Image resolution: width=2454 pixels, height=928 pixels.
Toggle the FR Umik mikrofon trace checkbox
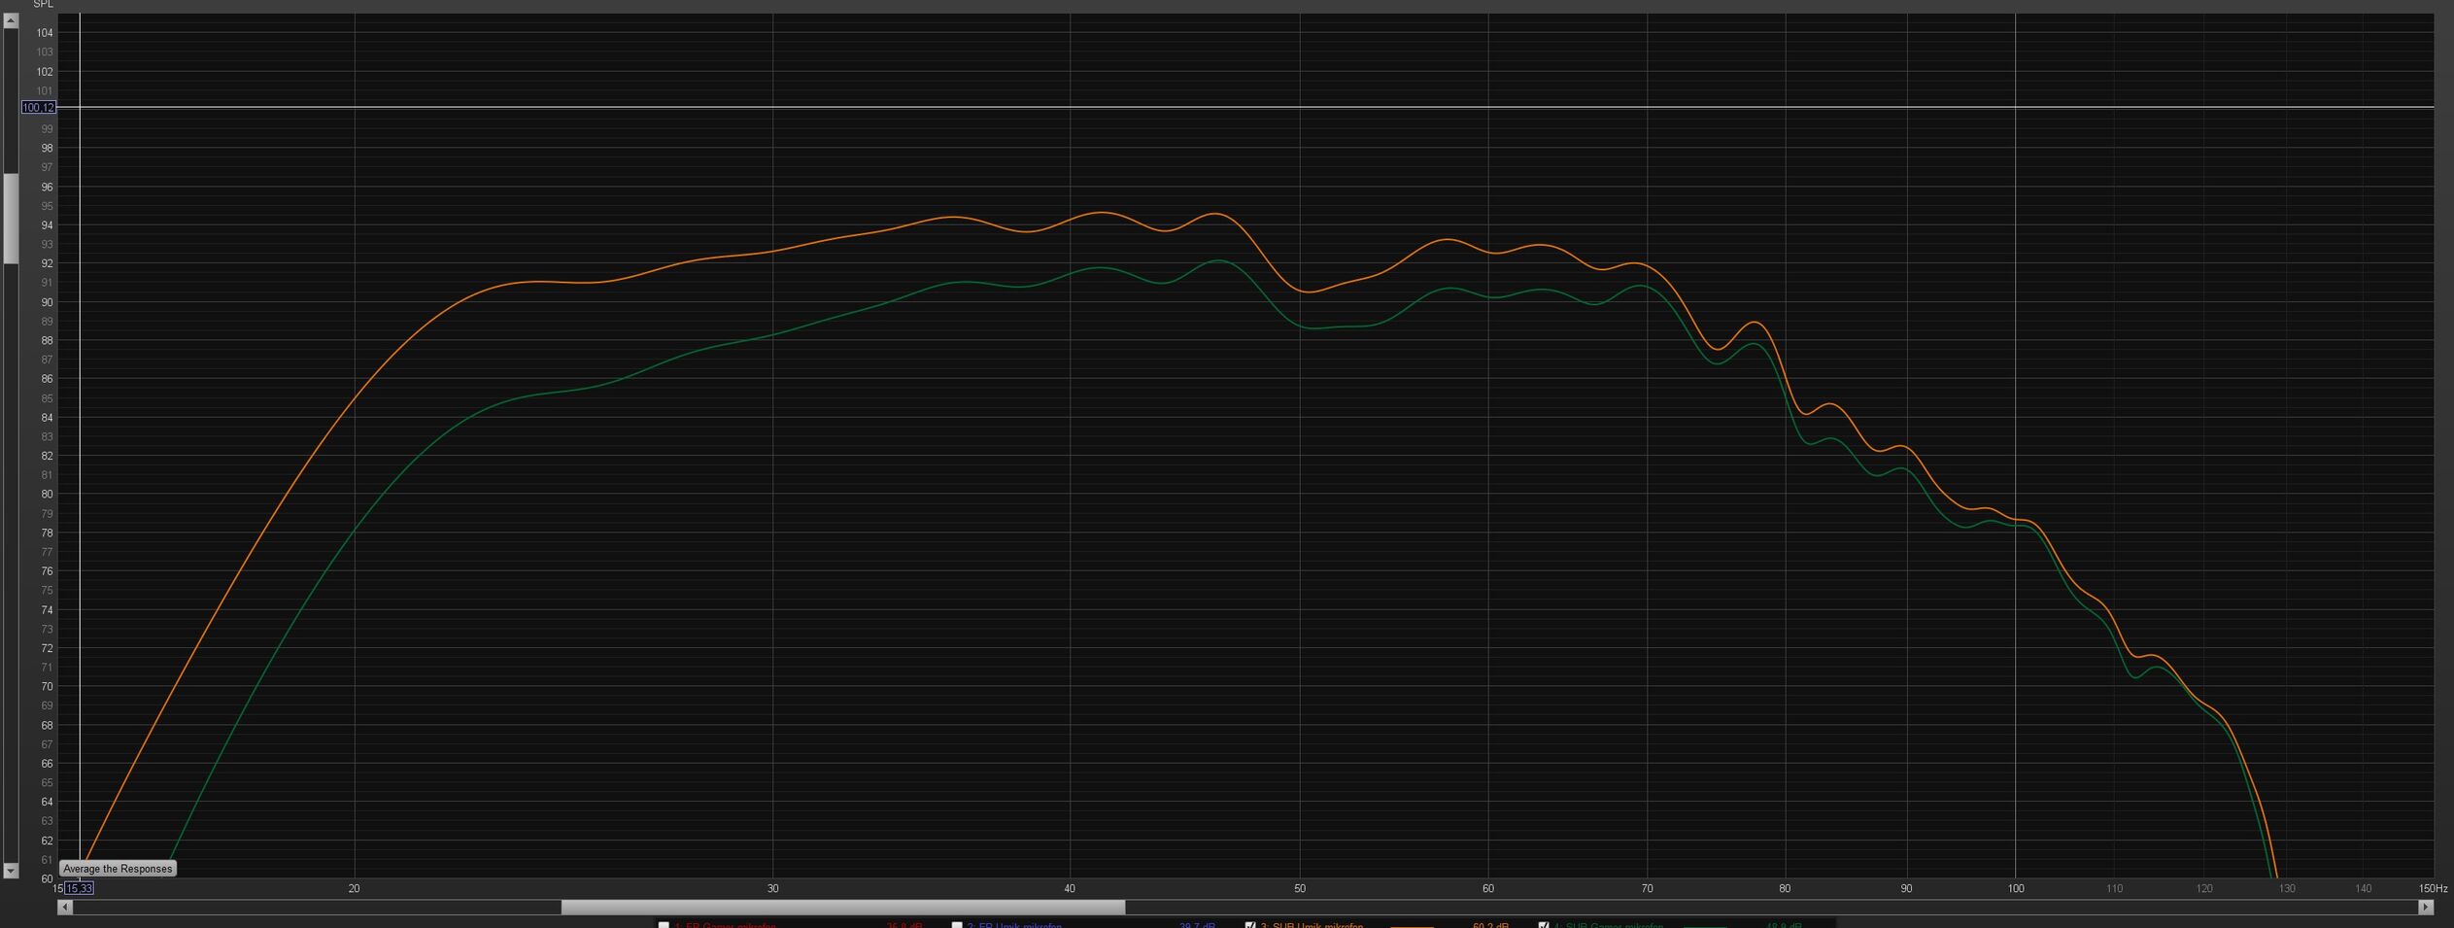957,925
